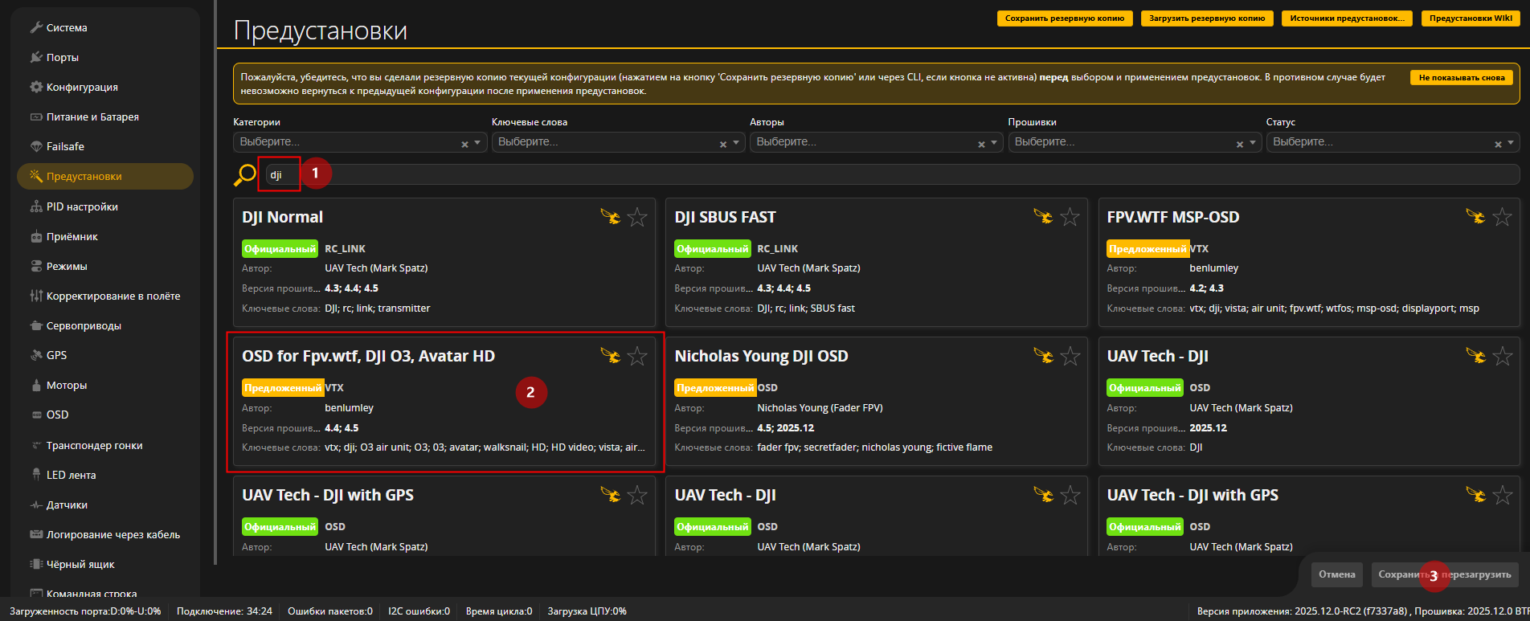The width and height of the screenshot is (1530, 621).
Task: Open the GPS section in sidebar
Action: (x=56, y=355)
